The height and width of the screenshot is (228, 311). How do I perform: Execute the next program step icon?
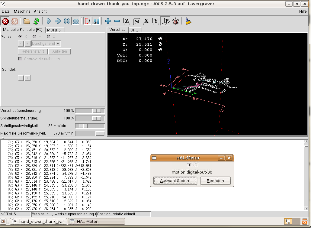[58, 21]
